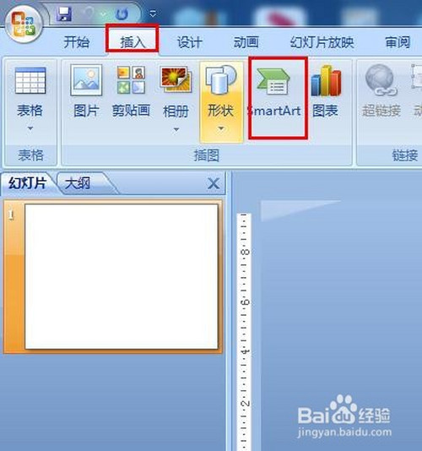This screenshot has height=451, width=422.
Task: Open the 剪贴画 clip art icon
Action: 131,80
